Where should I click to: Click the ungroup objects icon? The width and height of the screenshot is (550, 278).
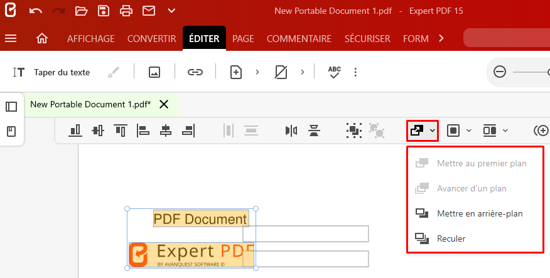[x=377, y=131]
